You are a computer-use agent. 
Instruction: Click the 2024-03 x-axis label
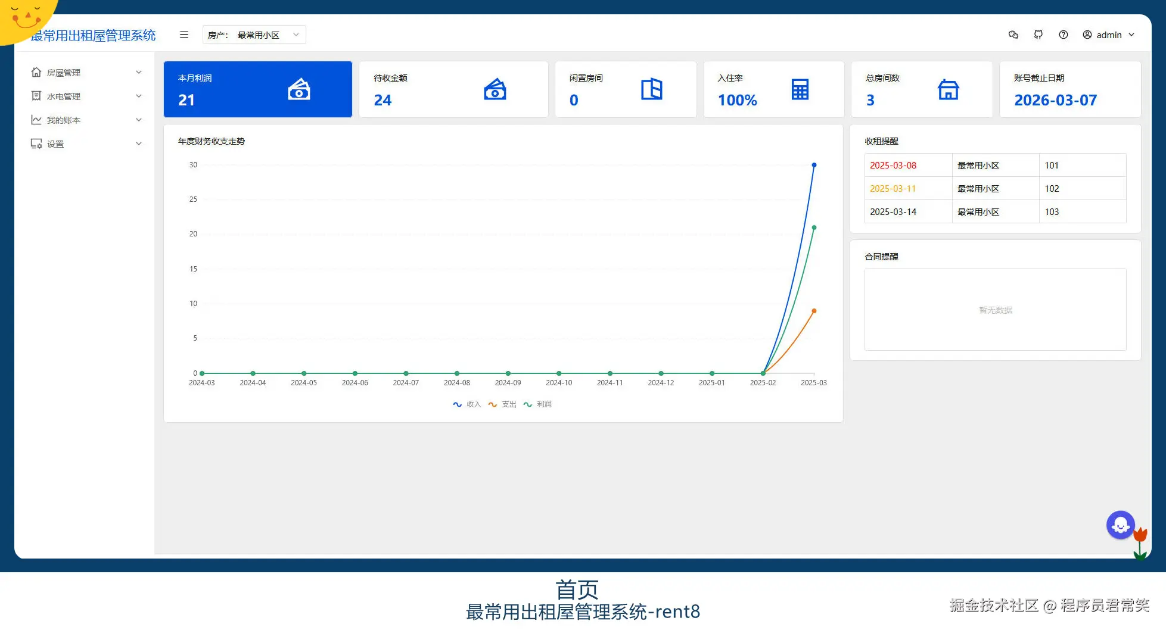pos(202,383)
